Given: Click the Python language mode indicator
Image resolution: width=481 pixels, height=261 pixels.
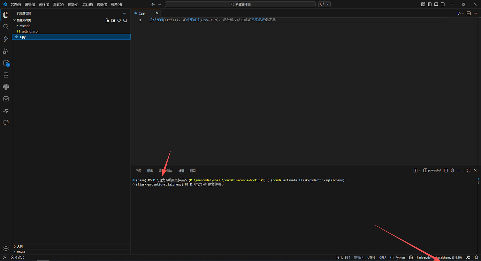Looking at the screenshot, I should [398, 258].
